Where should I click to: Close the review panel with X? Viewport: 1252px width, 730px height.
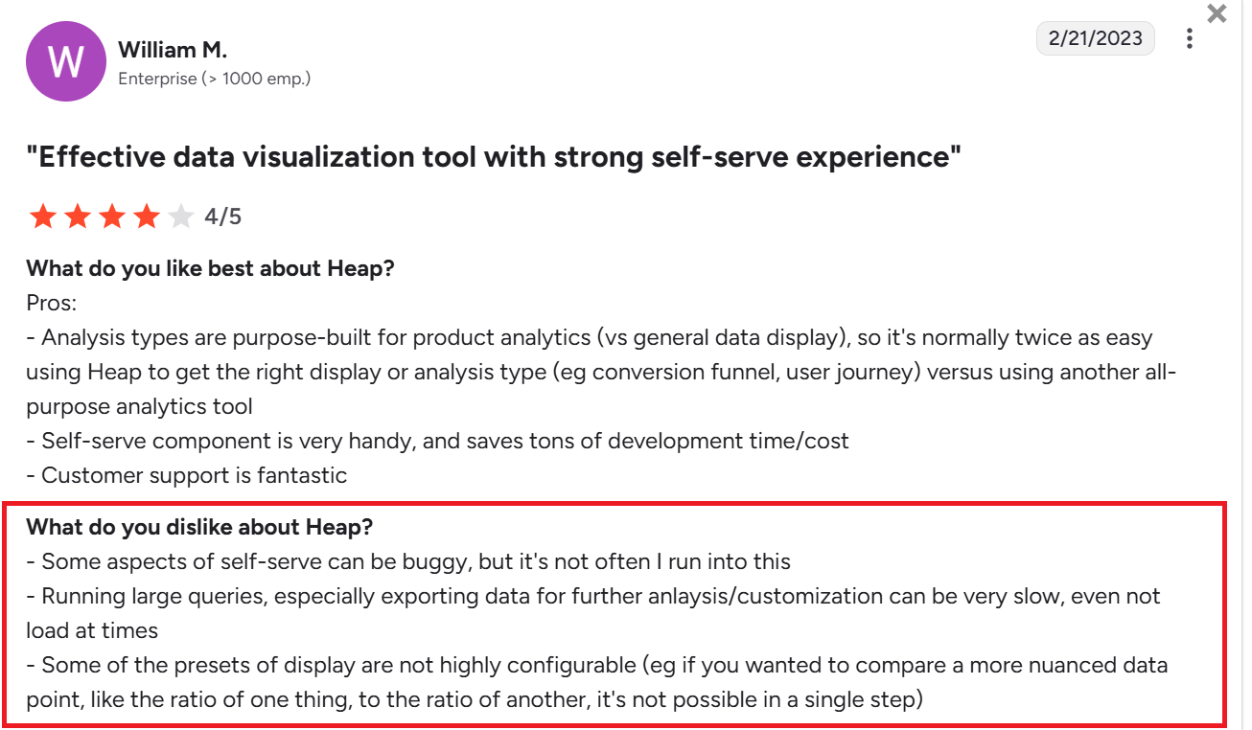[x=1217, y=13]
